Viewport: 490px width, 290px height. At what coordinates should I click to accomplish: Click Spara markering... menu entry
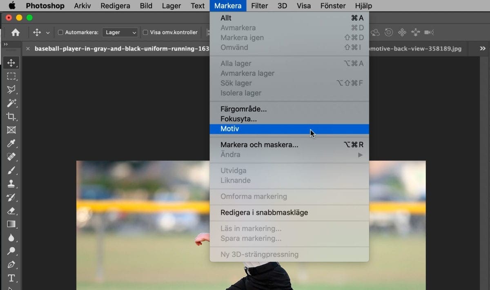(289, 238)
